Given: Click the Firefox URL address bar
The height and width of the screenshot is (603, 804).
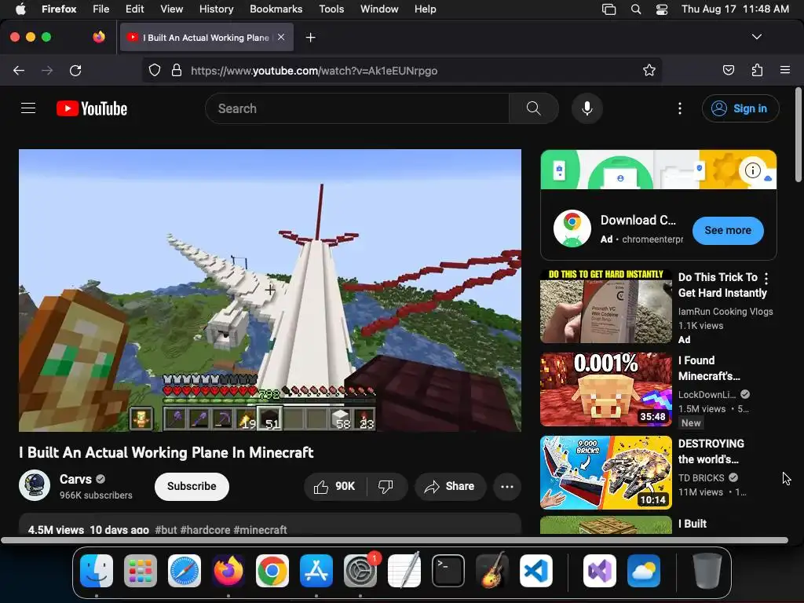Looking at the screenshot, I should pyautogui.click(x=402, y=70).
